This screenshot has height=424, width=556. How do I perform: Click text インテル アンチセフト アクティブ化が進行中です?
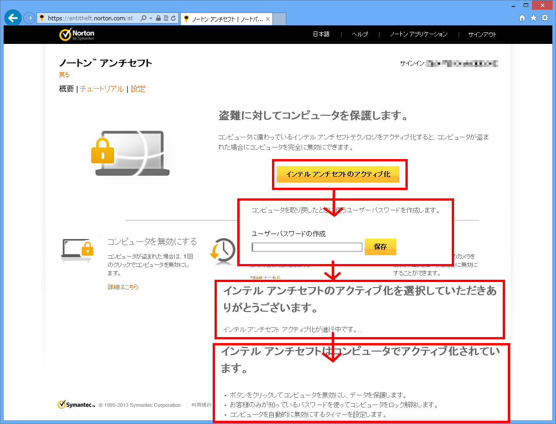tap(292, 330)
